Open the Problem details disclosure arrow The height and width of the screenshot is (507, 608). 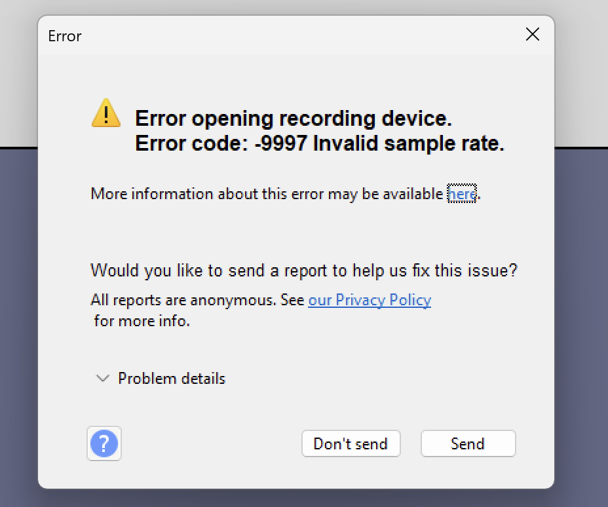point(102,379)
